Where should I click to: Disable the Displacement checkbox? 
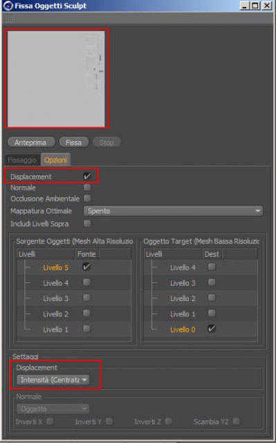87,177
